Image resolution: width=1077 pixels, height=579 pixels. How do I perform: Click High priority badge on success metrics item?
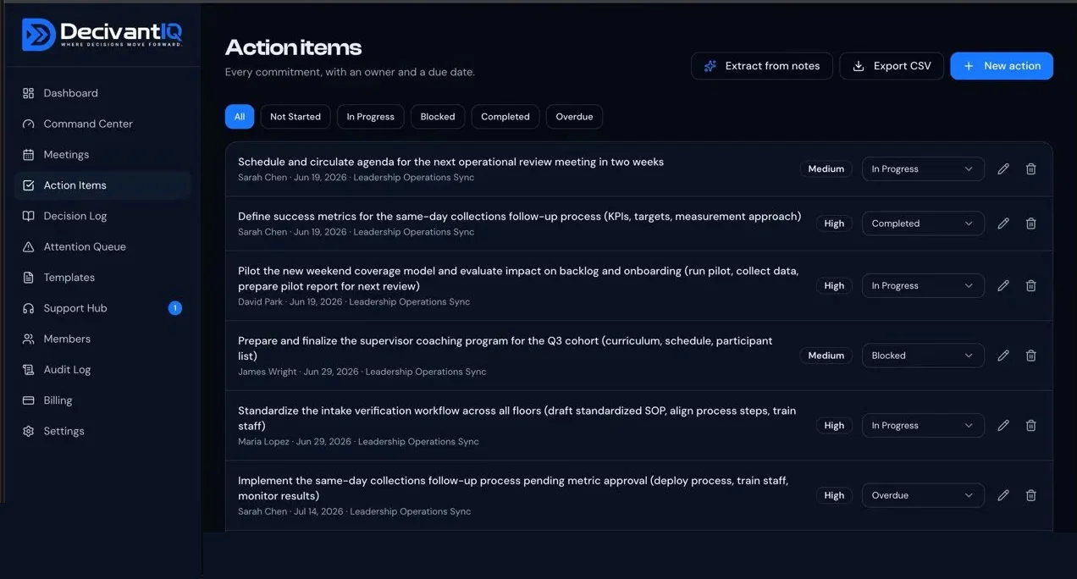(834, 223)
